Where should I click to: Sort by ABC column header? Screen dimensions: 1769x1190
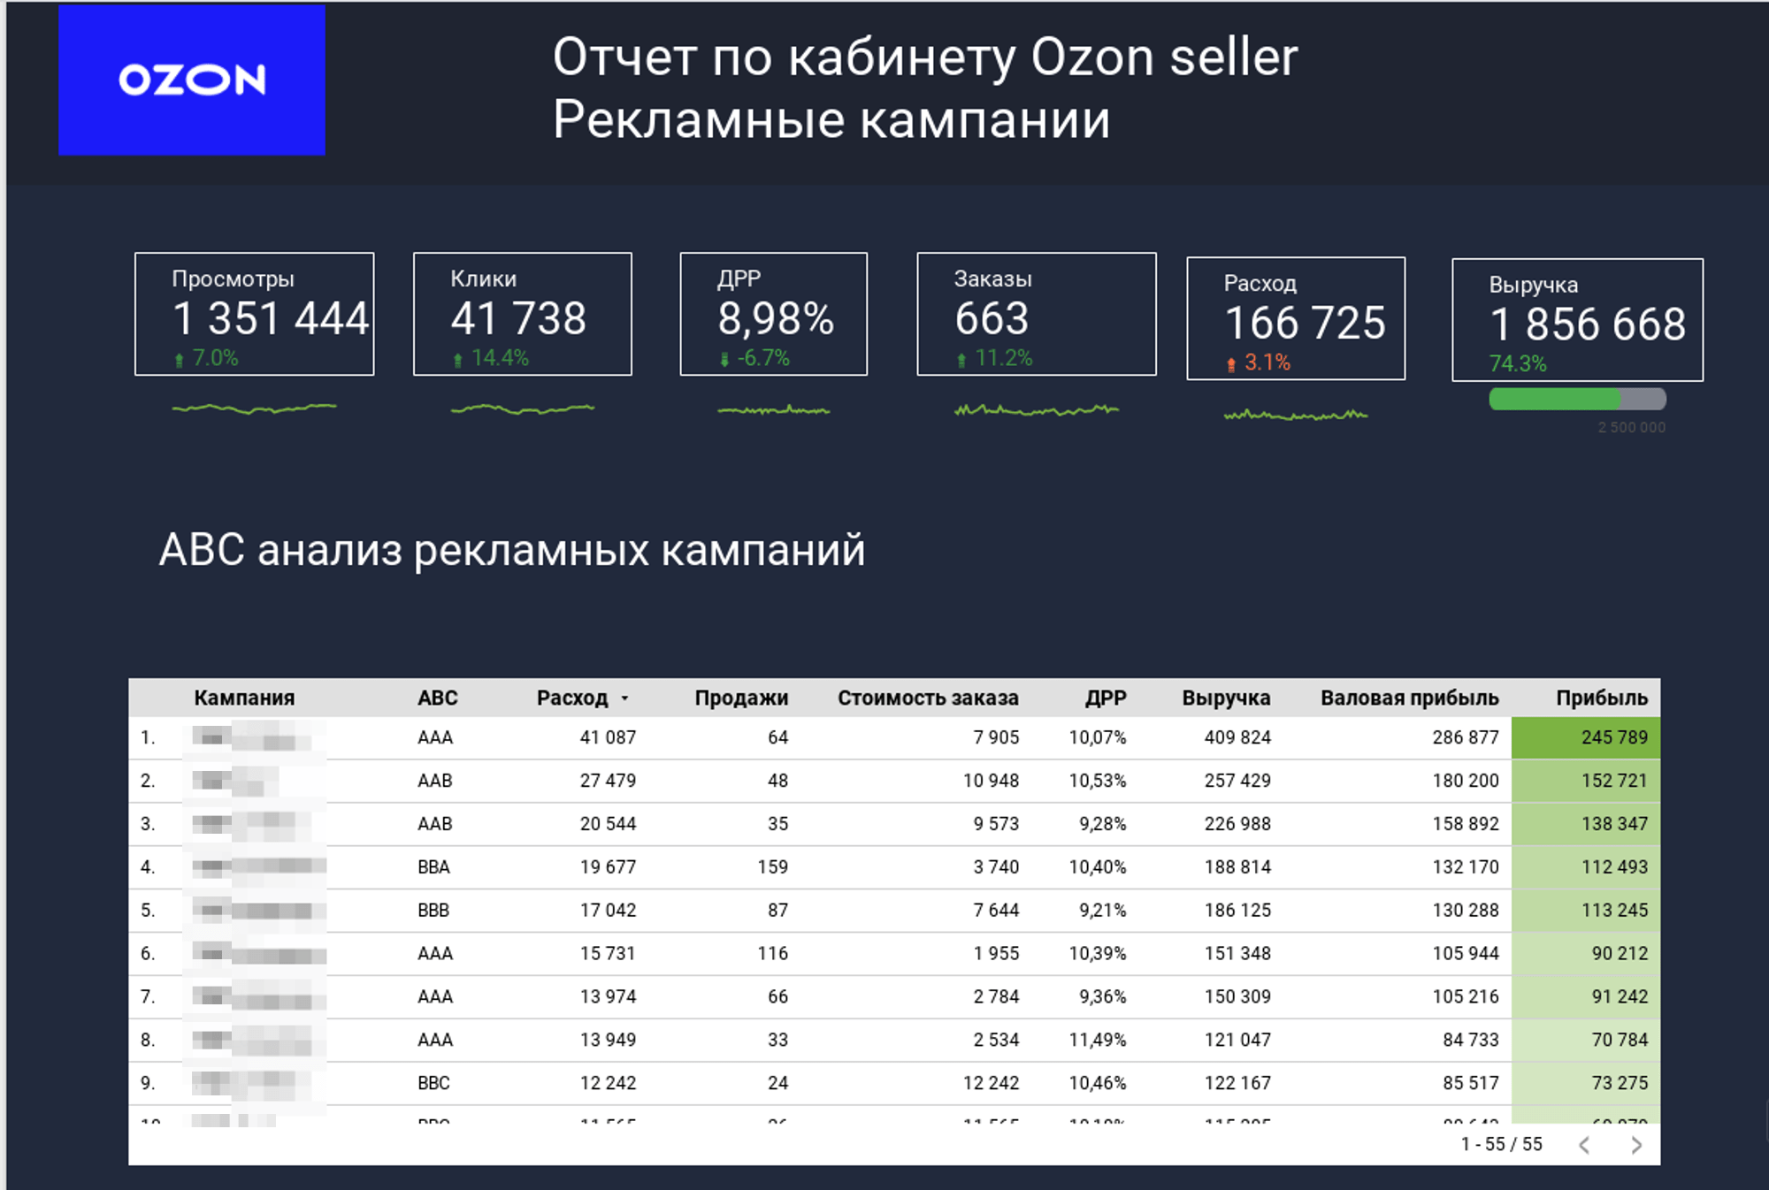point(438,698)
